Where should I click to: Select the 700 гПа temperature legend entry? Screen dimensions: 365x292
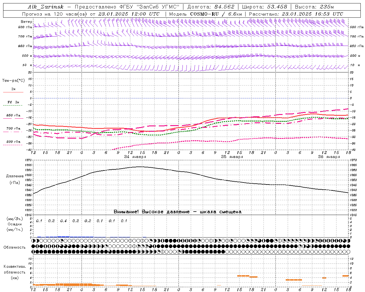click(x=13, y=128)
